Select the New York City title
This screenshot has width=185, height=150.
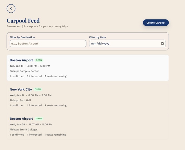click(21, 90)
